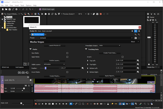Viewport: 163px width, 109px height.
Task: Switch to the Hub Explorer tab
Action: coord(20,67)
